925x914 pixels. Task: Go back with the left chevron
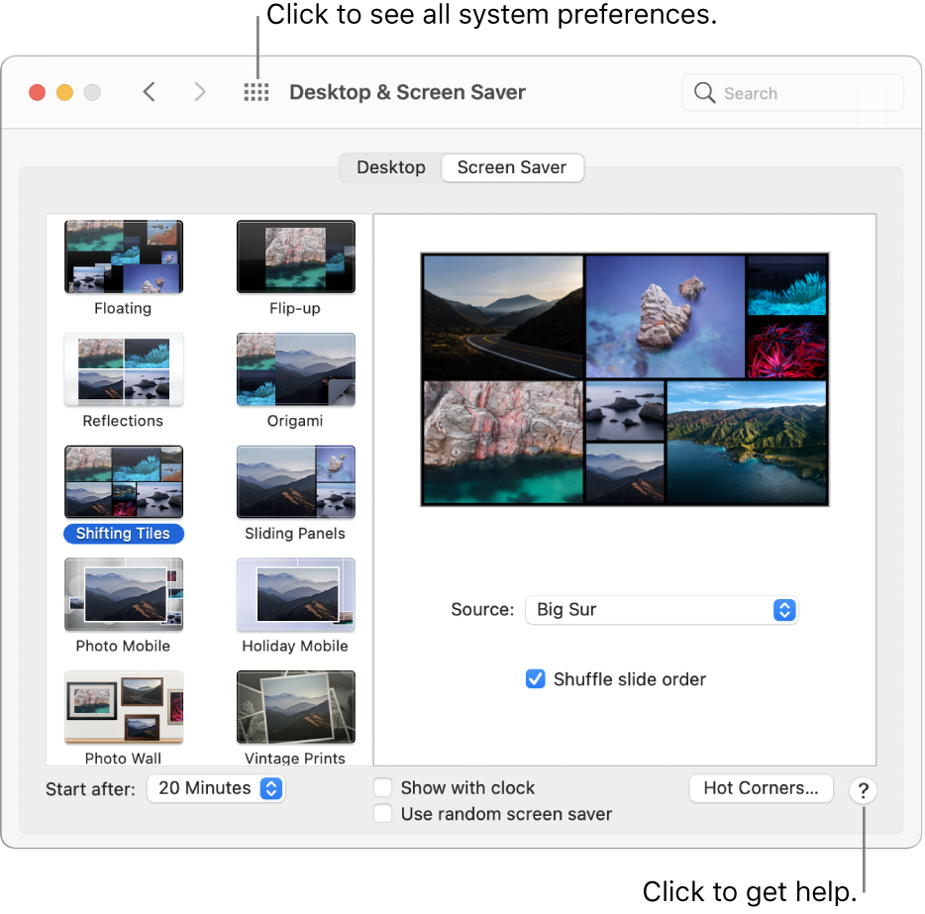[x=150, y=92]
